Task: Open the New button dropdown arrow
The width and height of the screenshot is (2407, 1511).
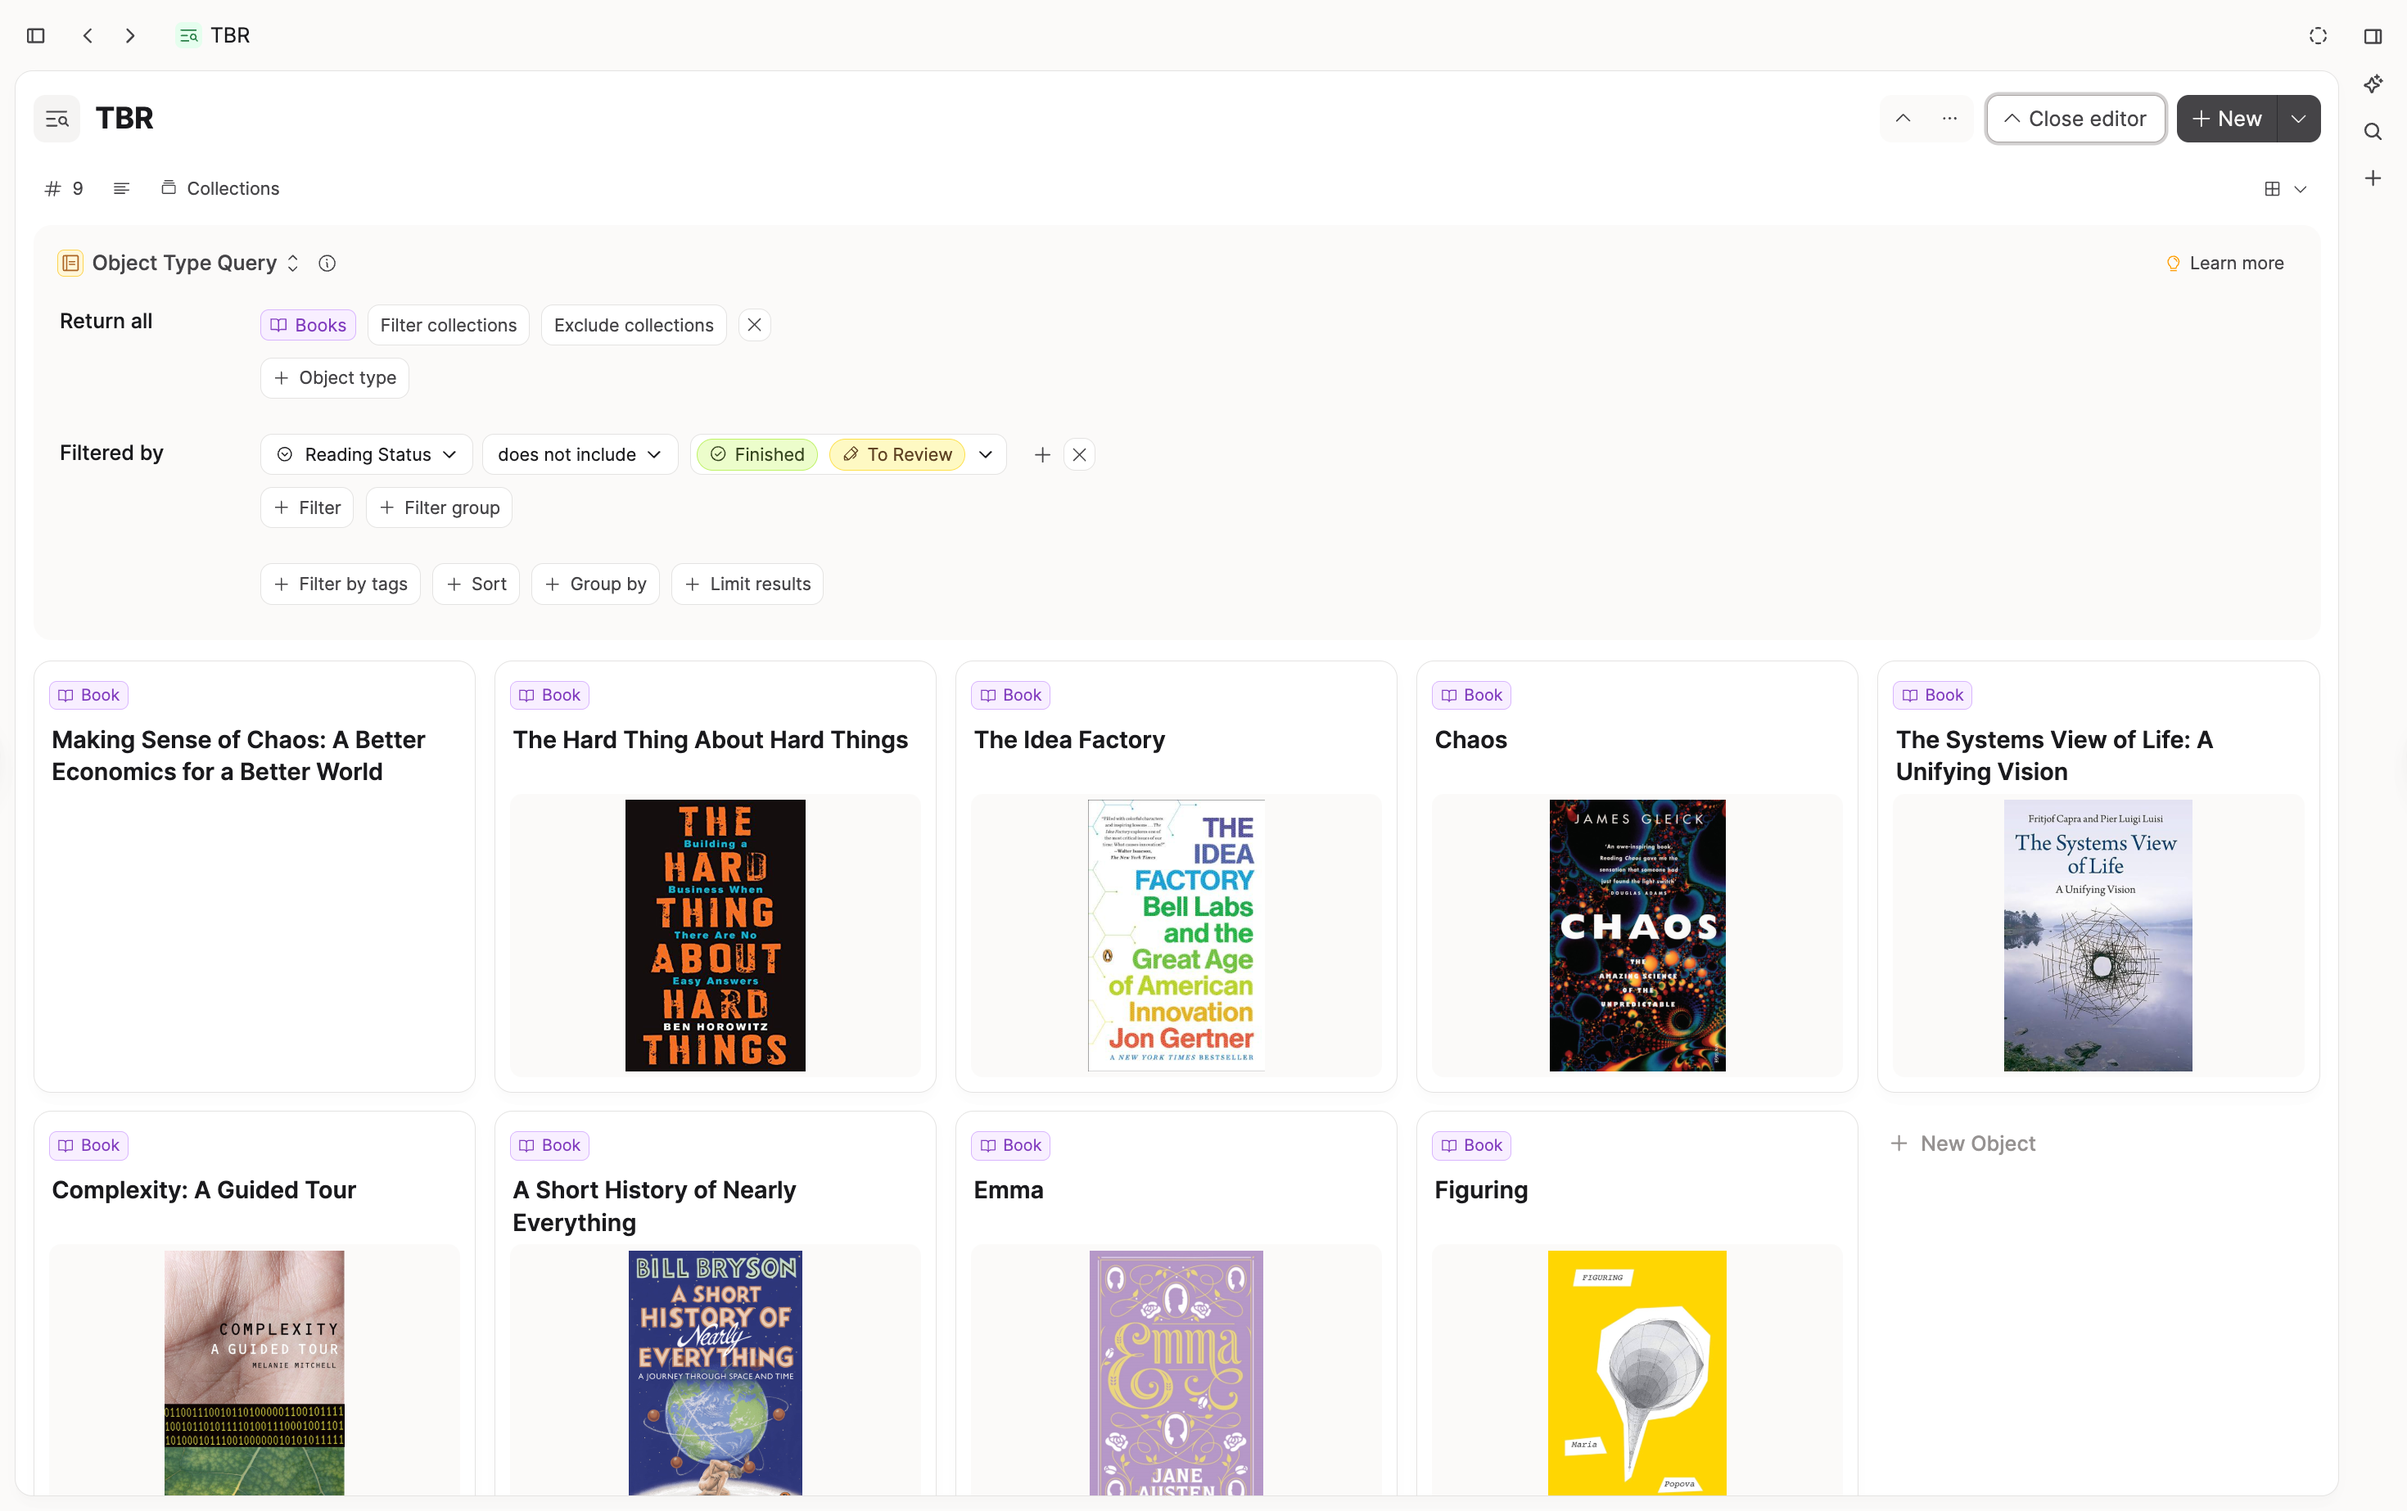Action: pos(2298,119)
